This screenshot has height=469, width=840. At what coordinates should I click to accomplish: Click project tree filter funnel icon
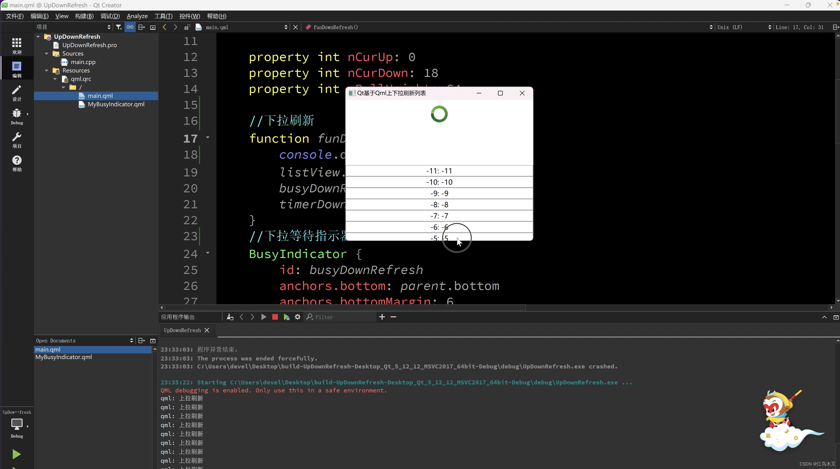(119, 27)
